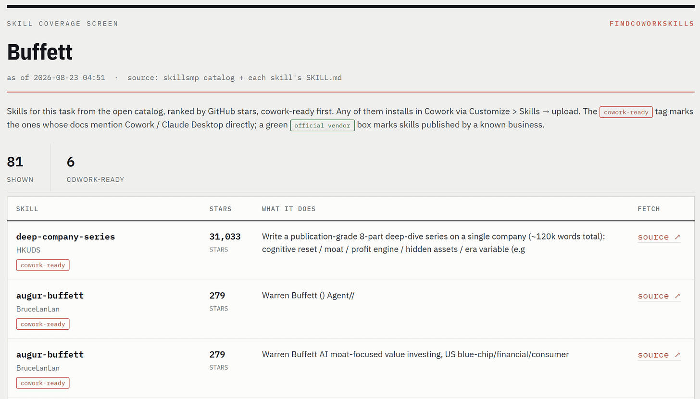Click the 31,033 stars count
The image size is (700, 399).
225,237
